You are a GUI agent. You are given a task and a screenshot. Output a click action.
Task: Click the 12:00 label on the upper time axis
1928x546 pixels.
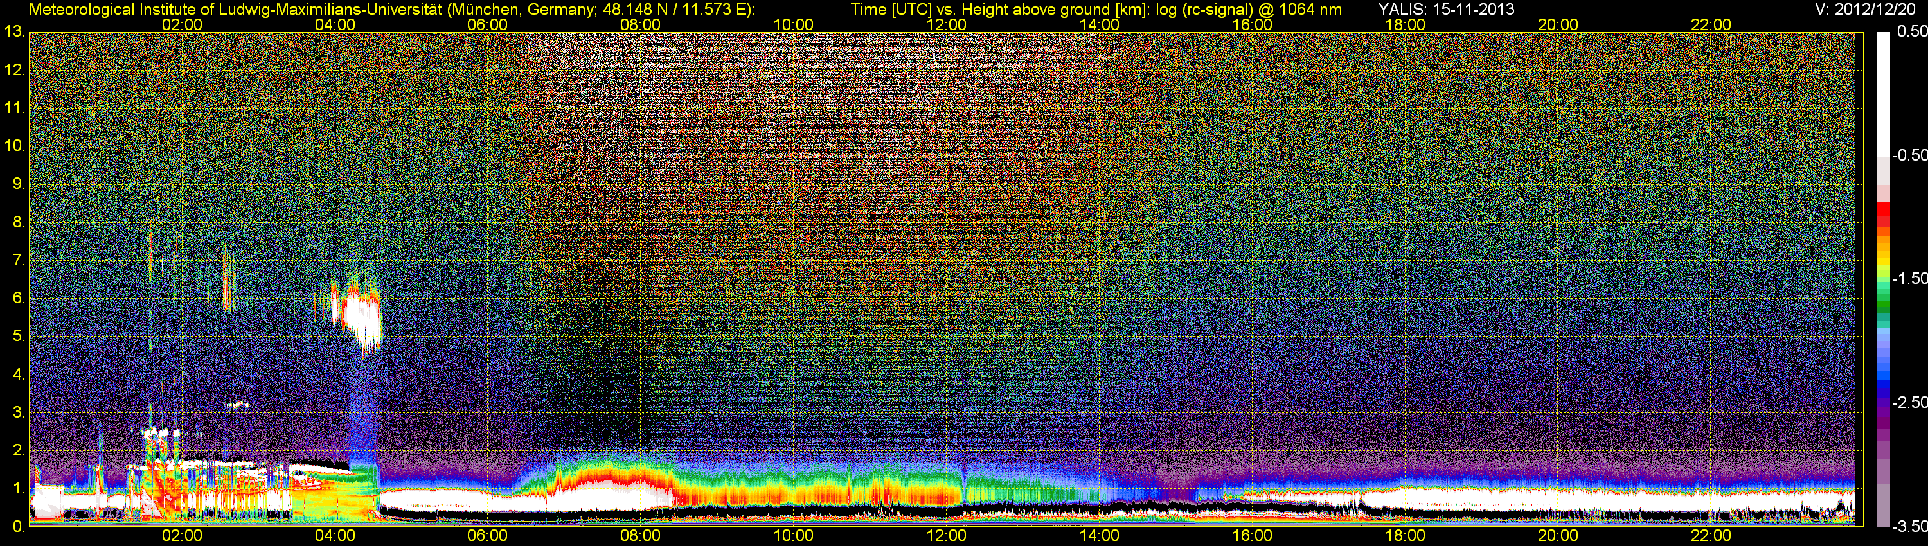click(x=946, y=24)
